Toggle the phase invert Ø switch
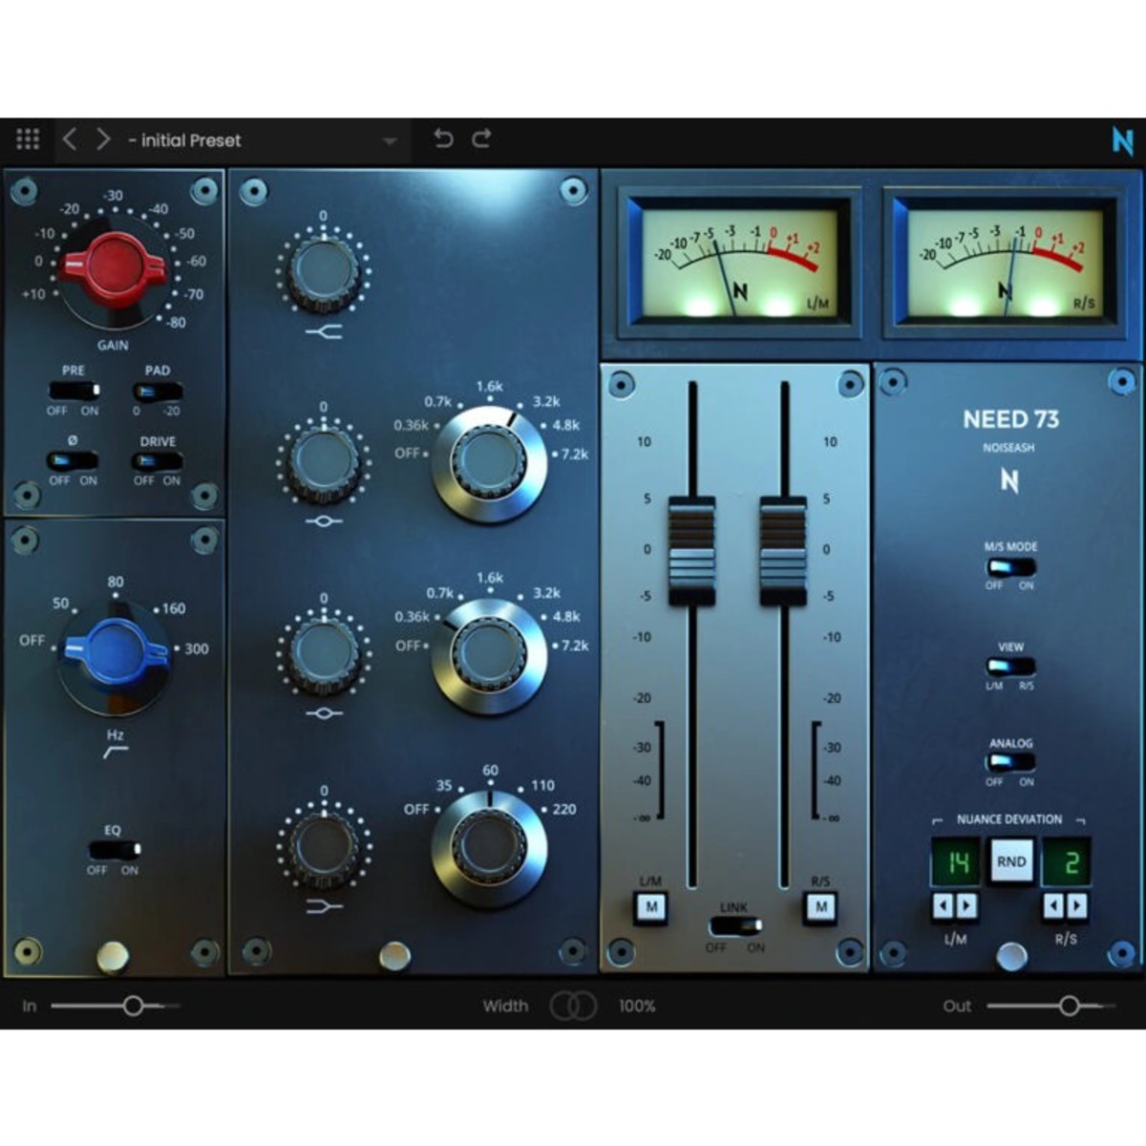 pos(73,460)
